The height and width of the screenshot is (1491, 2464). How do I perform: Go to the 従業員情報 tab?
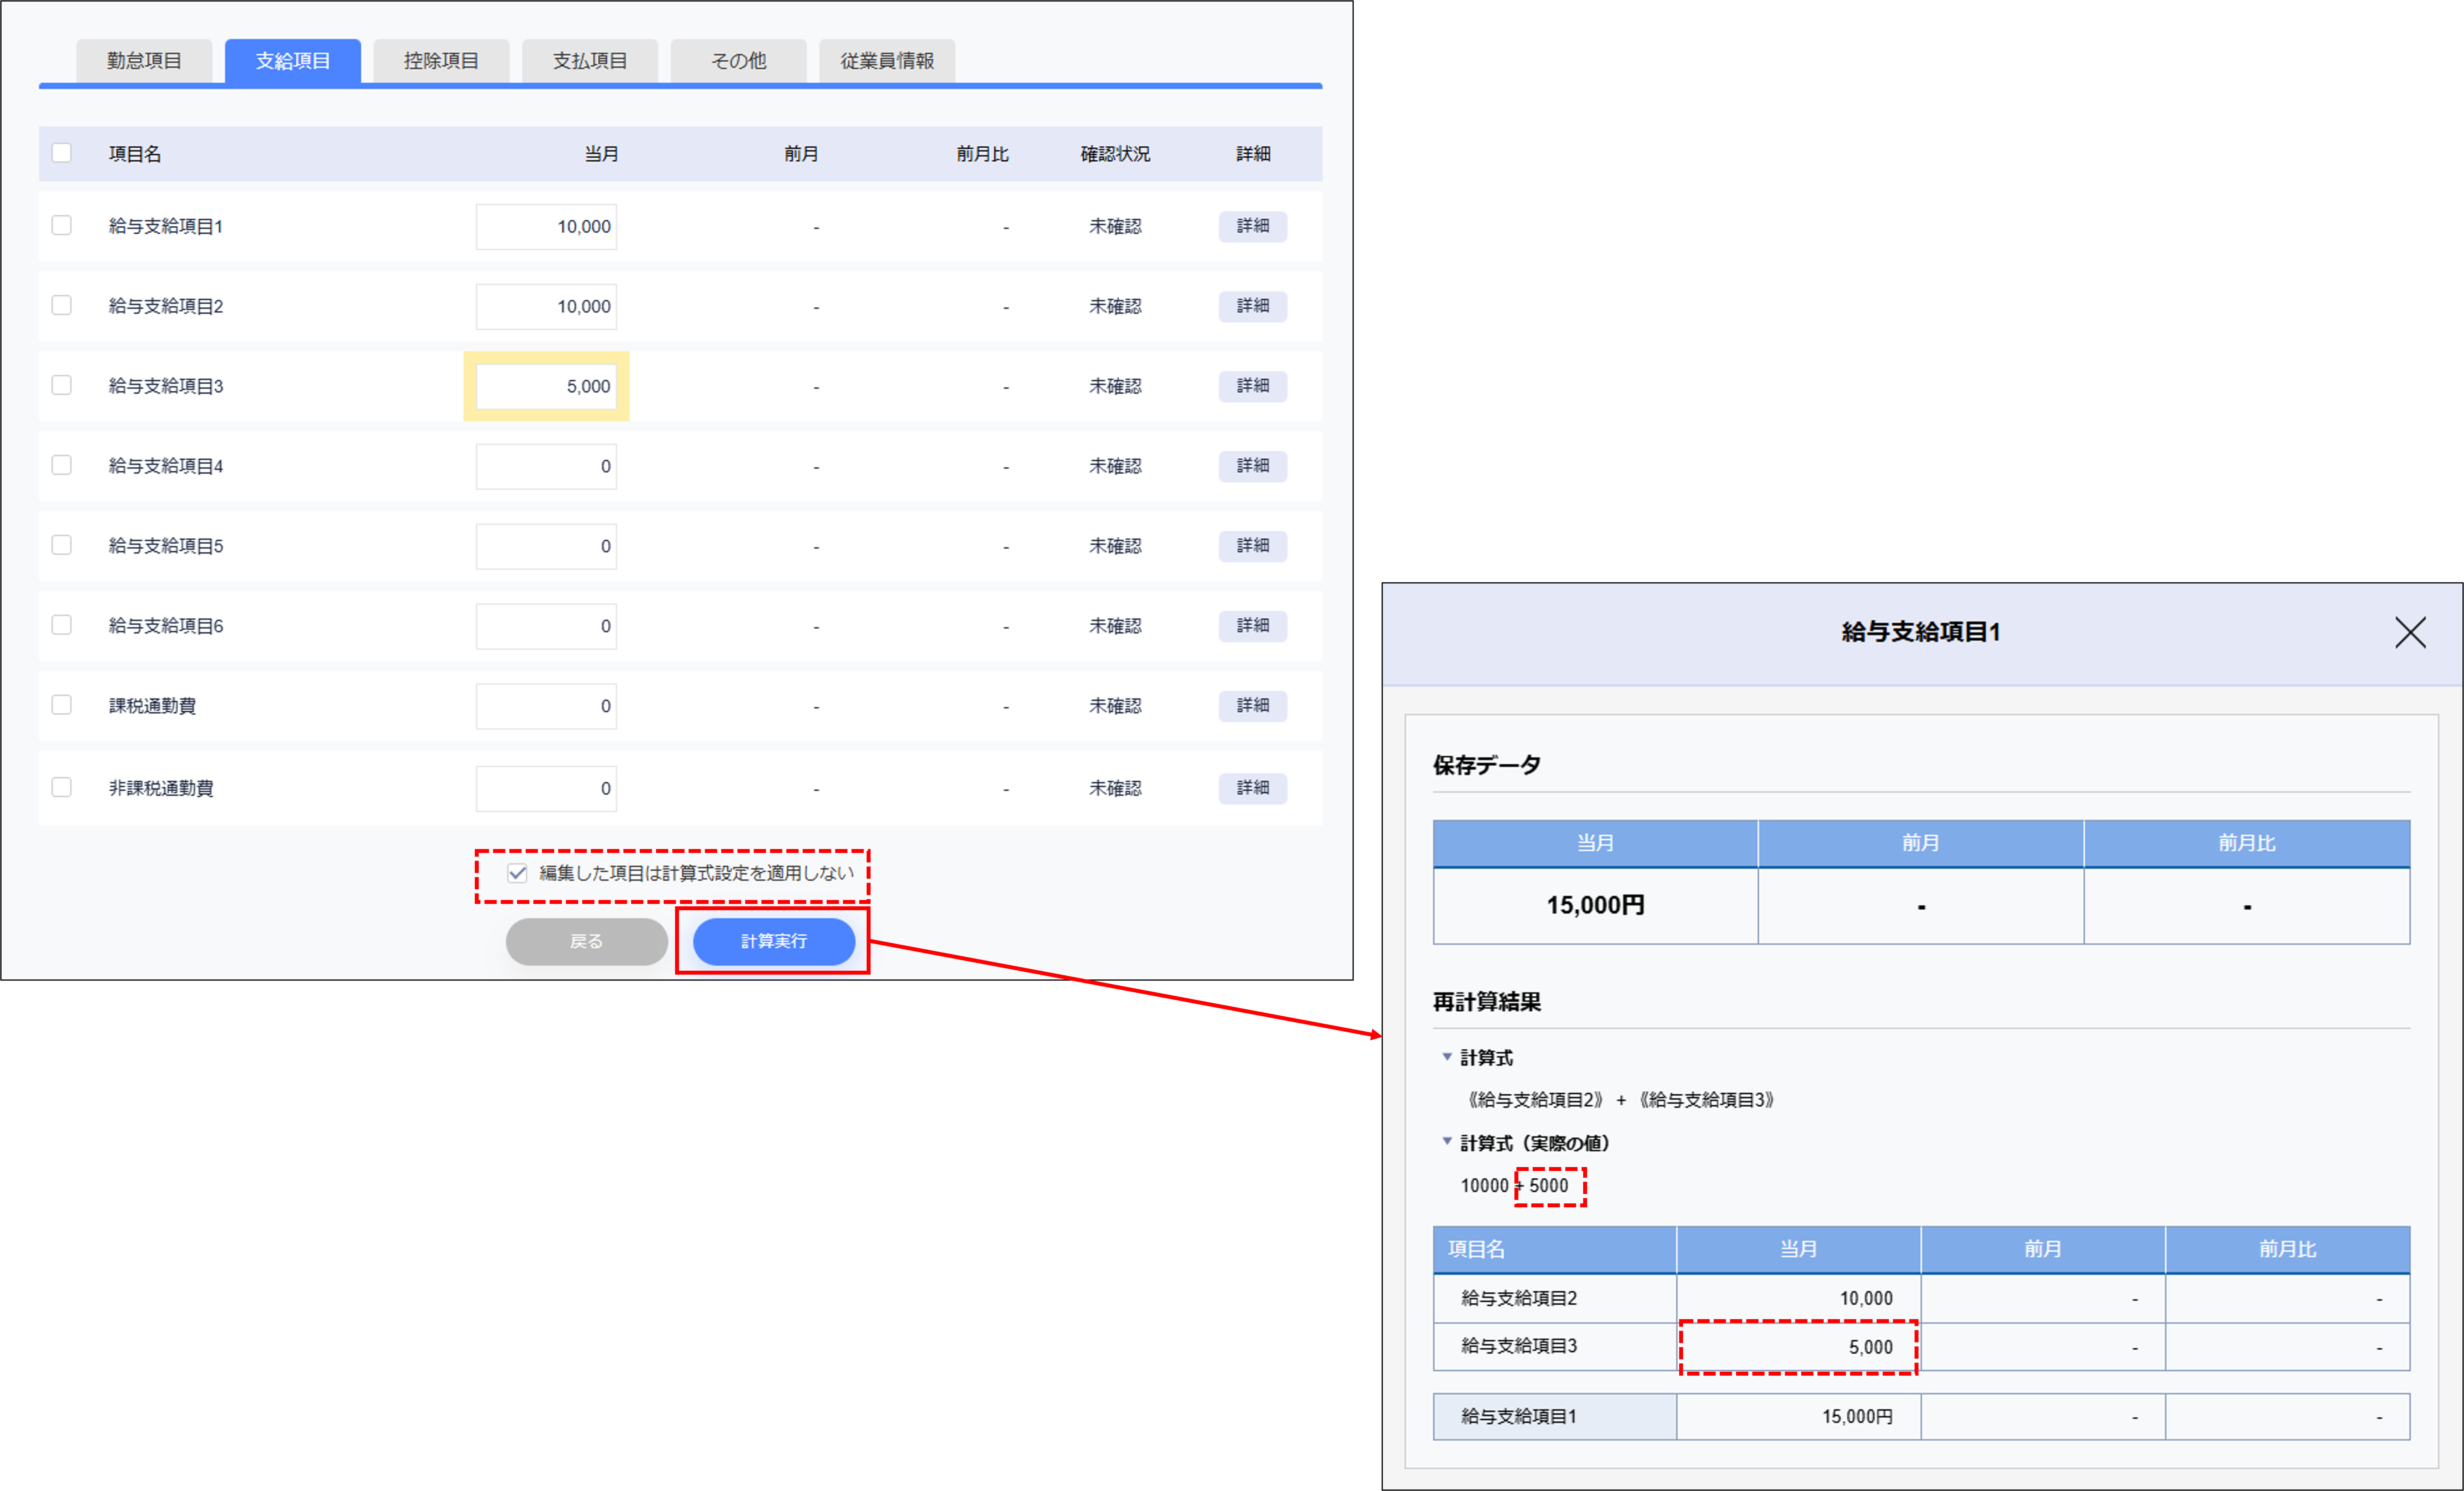pyautogui.click(x=887, y=61)
